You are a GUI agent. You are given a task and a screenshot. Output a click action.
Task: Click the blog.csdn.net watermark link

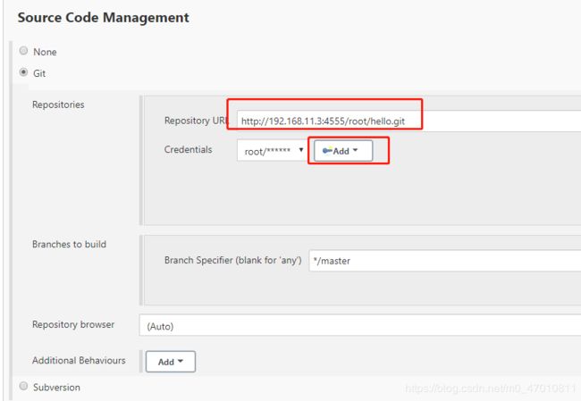click(491, 388)
